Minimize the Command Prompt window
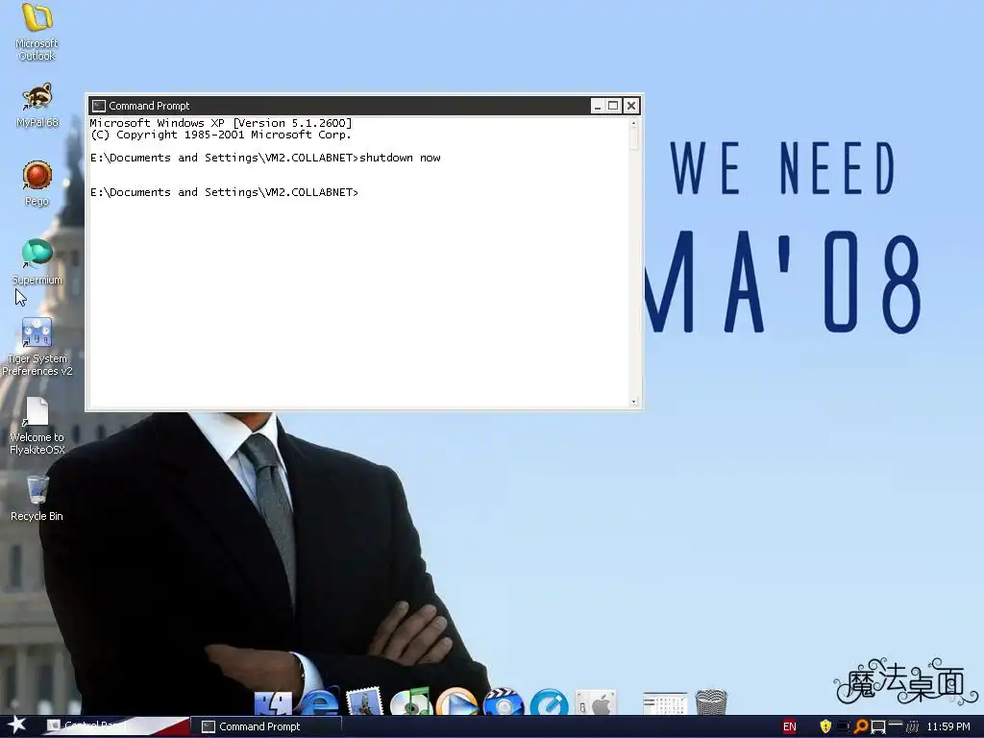 [597, 106]
